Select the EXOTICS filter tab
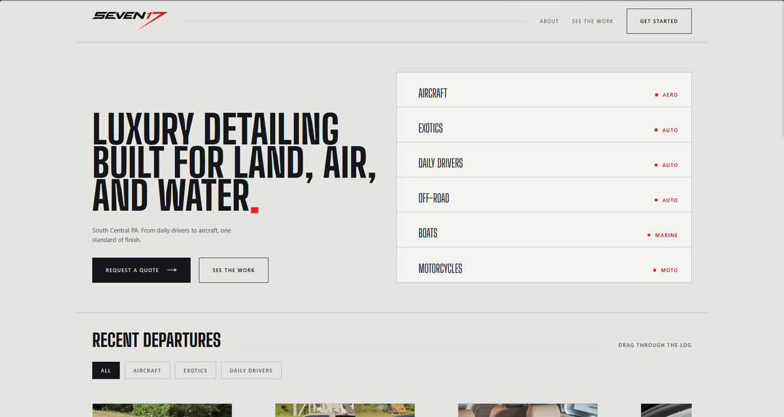The height and width of the screenshot is (417, 784). pos(195,371)
